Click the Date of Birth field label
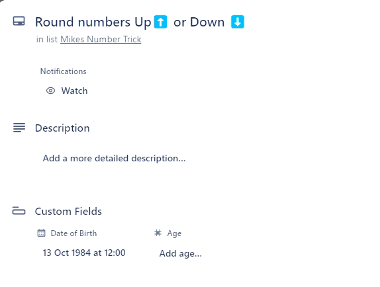 coord(73,233)
